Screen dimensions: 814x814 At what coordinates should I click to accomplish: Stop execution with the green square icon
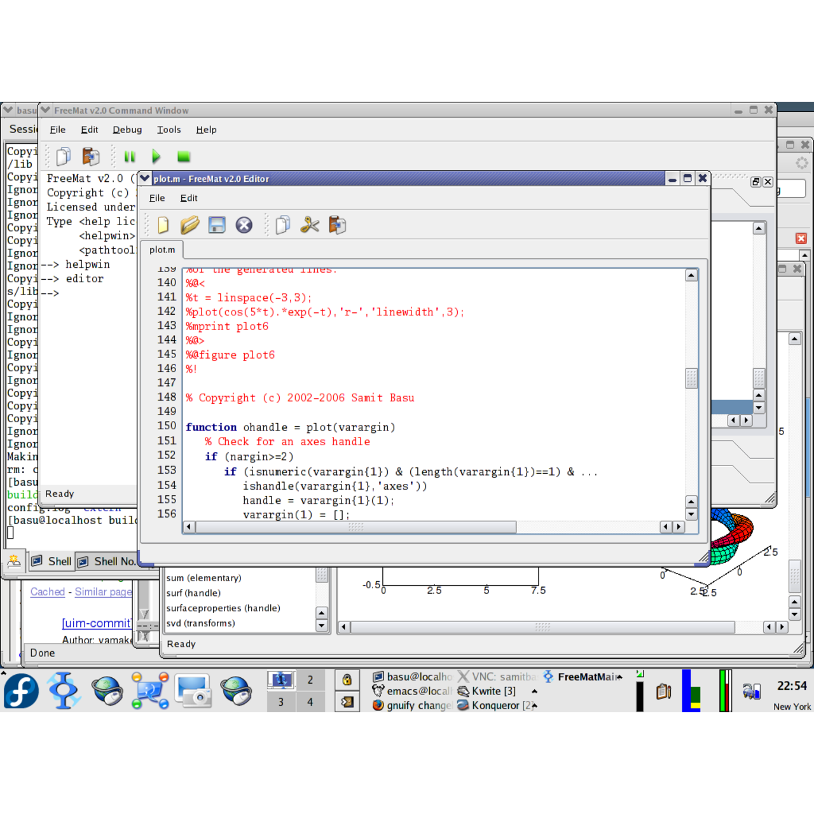[184, 156]
